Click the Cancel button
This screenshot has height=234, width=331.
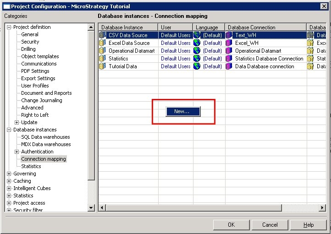(x=270, y=225)
